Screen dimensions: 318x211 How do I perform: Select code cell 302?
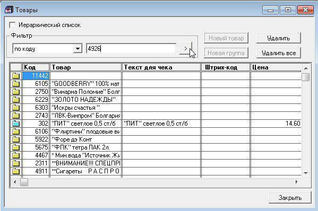coord(36,124)
